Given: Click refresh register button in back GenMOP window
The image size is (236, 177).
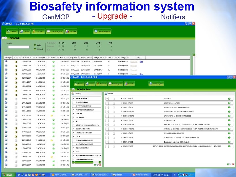Looking at the screenshot, I should 102,31.
